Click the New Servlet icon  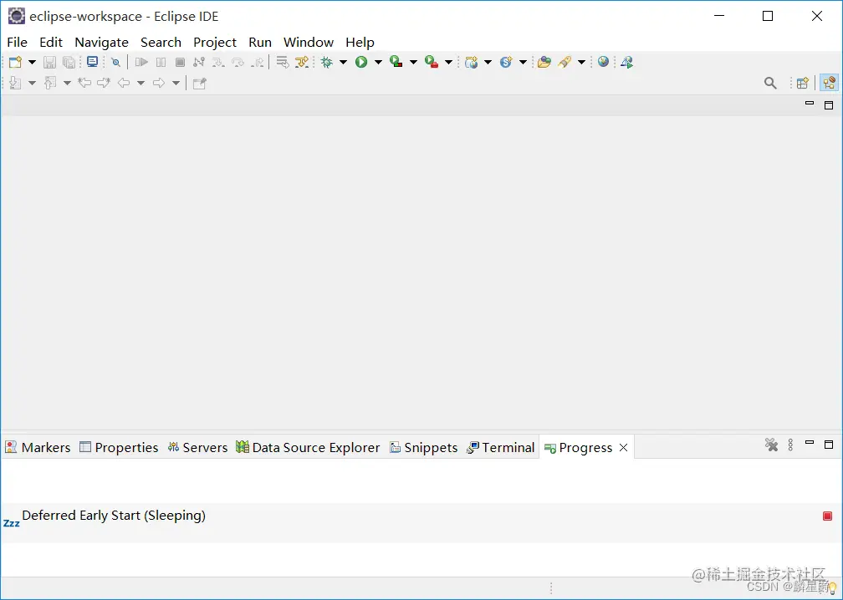(506, 63)
